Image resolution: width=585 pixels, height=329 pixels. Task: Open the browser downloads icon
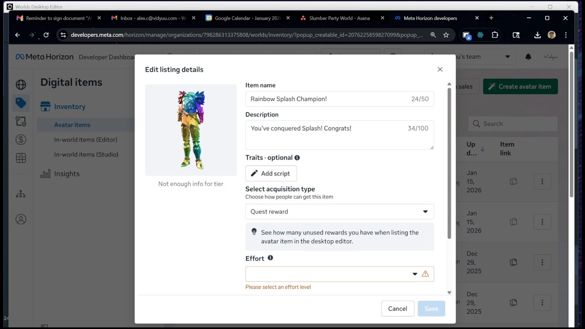537,35
